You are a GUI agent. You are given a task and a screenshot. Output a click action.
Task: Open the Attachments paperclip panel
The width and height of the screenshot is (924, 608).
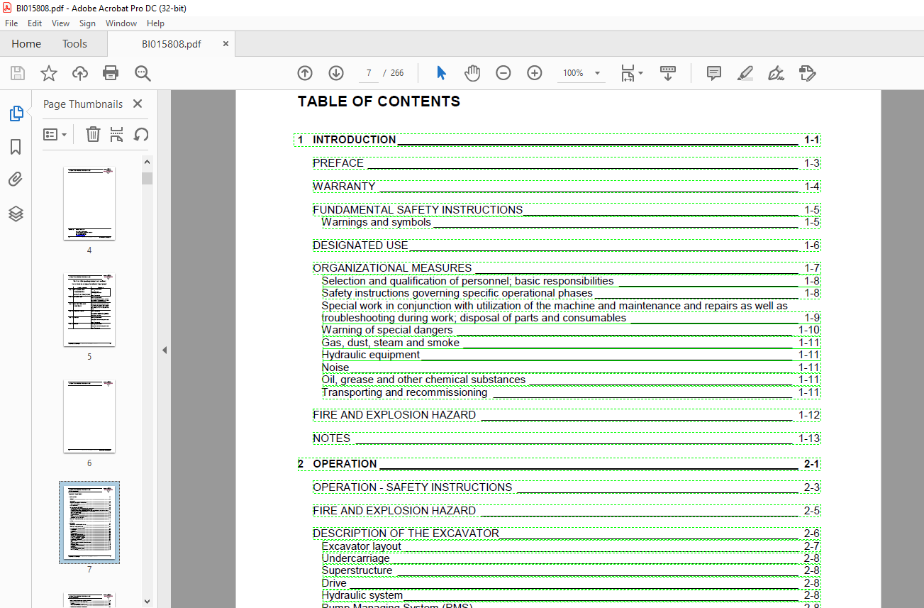(16, 179)
